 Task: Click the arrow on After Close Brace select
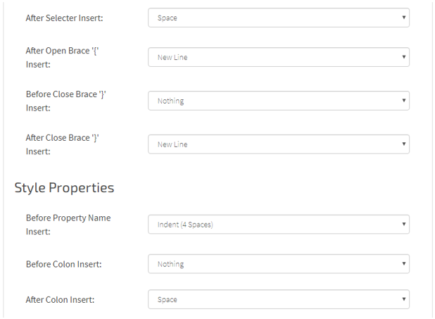pos(404,144)
